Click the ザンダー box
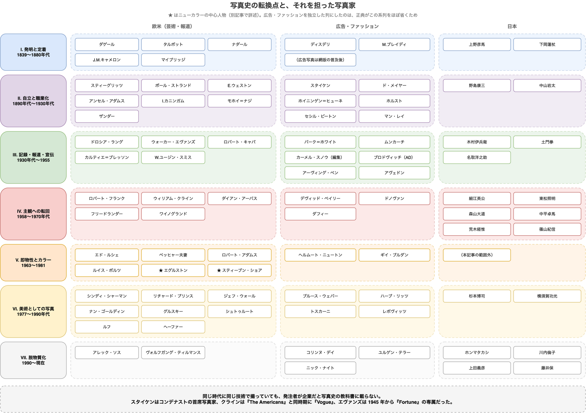Image resolution: width=586 pixels, height=413 pixels. click(x=107, y=116)
